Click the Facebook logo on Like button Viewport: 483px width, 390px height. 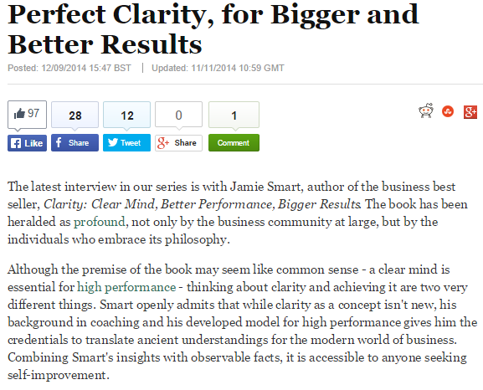coord(16,143)
